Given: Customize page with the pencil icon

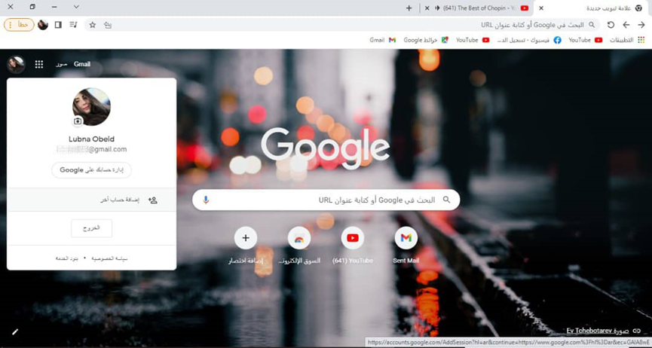Looking at the screenshot, I should click(15, 331).
